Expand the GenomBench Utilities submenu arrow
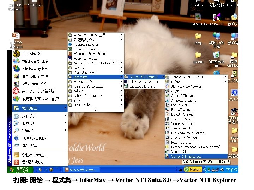The height and width of the screenshot is (190, 254). pos(225,77)
